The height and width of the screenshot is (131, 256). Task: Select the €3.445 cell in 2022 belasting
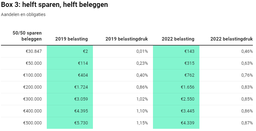coord(187,111)
